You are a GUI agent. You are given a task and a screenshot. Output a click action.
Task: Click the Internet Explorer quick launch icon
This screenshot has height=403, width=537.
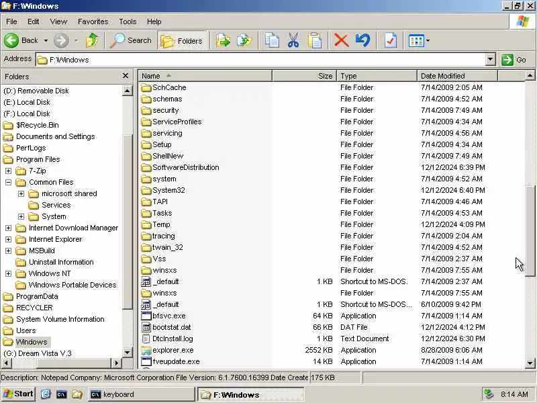click(46, 394)
